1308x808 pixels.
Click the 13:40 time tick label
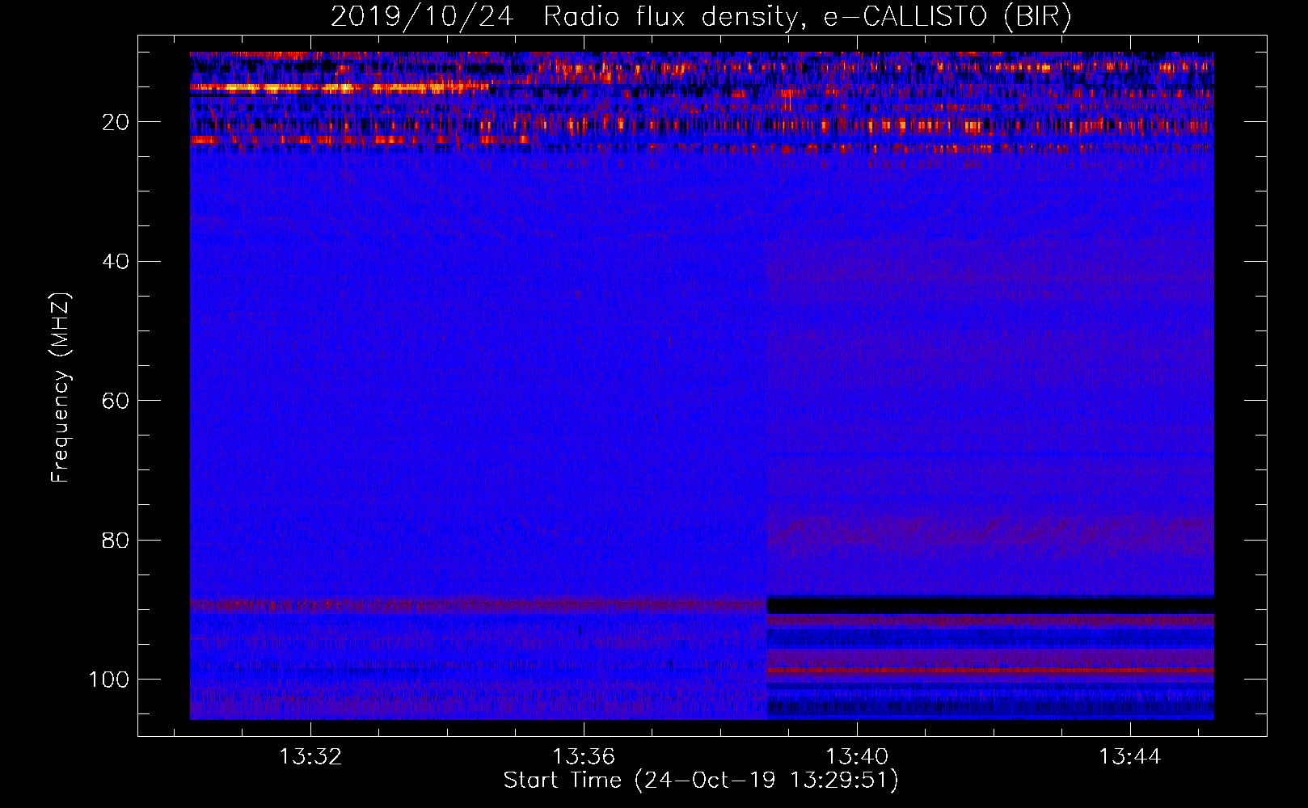click(x=857, y=757)
